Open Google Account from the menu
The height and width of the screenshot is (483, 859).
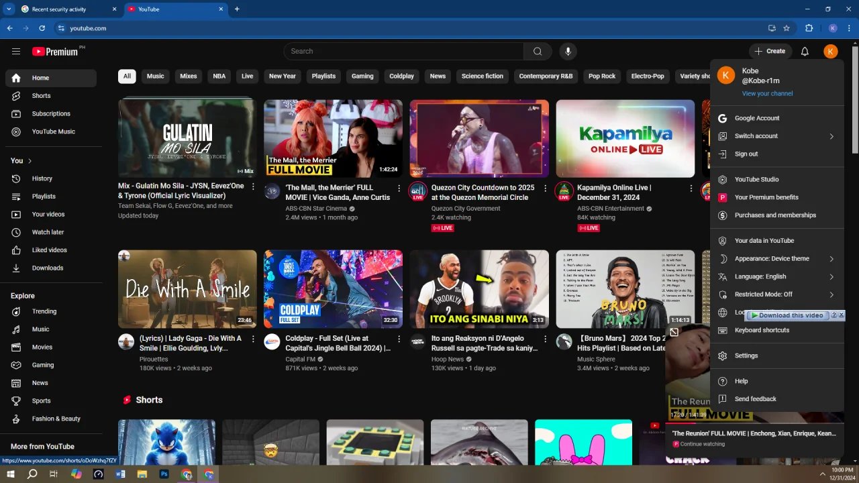pyautogui.click(x=777, y=118)
